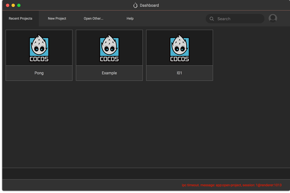Screen dimensions: 290x193
Task: Select the Example project name label
Action: click(109, 73)
